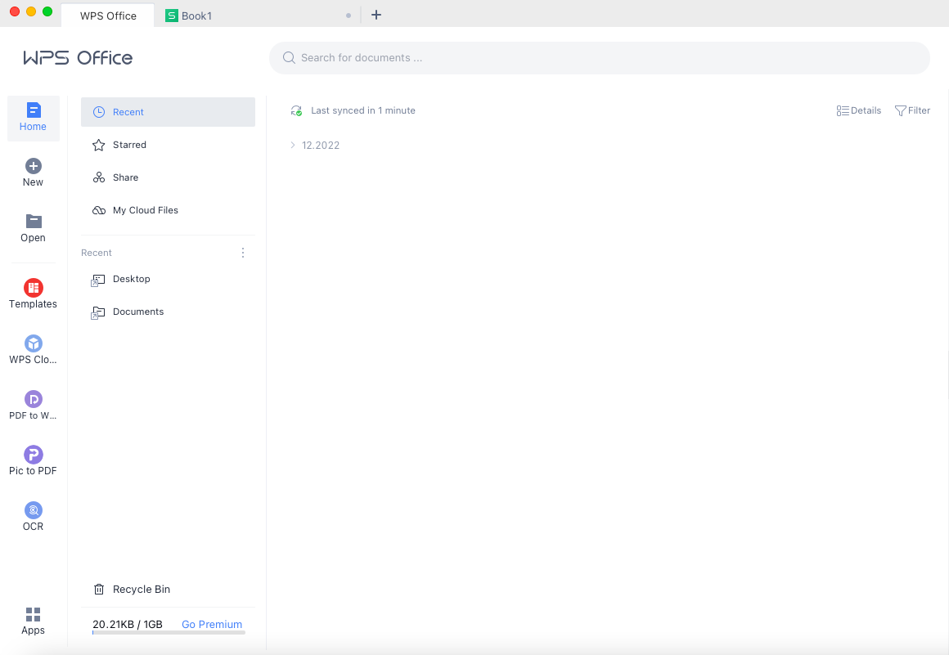949x655 pixels.
Task: Click the unsaved dot on Book1 tab
Action: (x=349, y=16)
